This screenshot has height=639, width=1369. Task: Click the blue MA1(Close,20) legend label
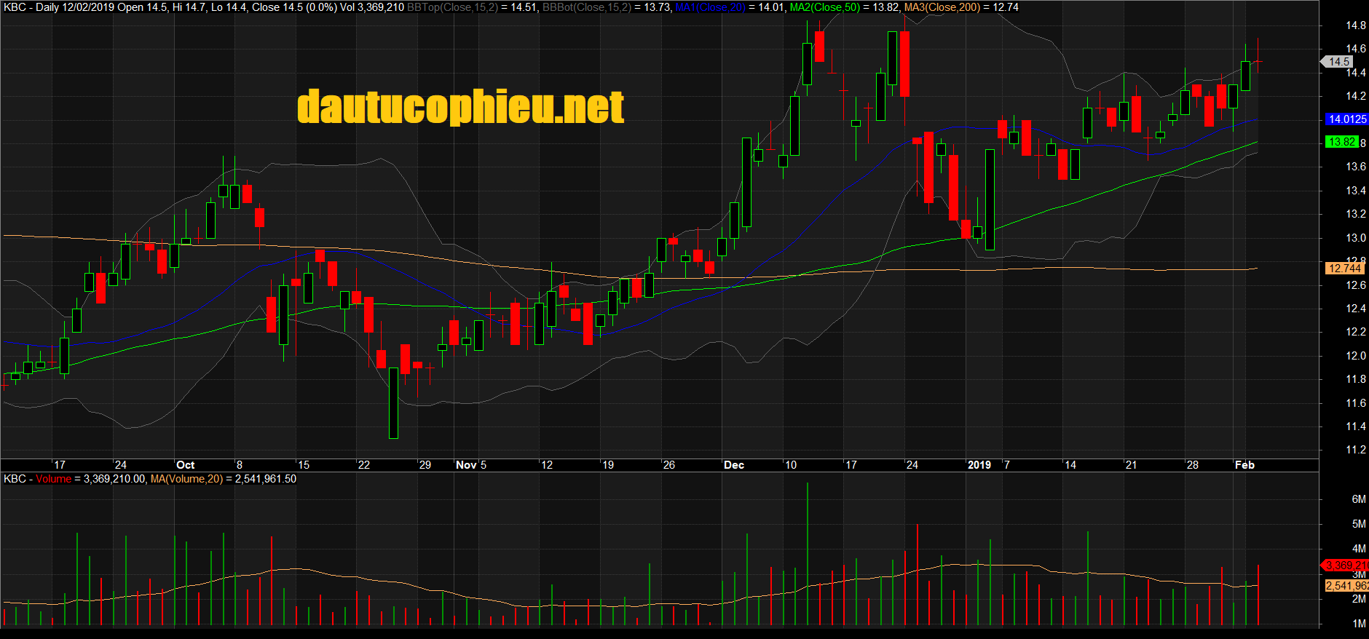pos(710,7)
